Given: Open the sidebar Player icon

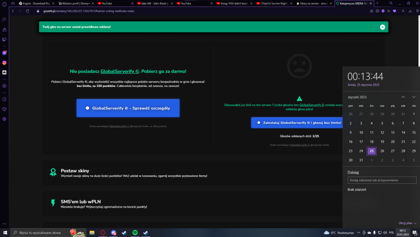Looking at the screenshot, I should tap(4, 86).
